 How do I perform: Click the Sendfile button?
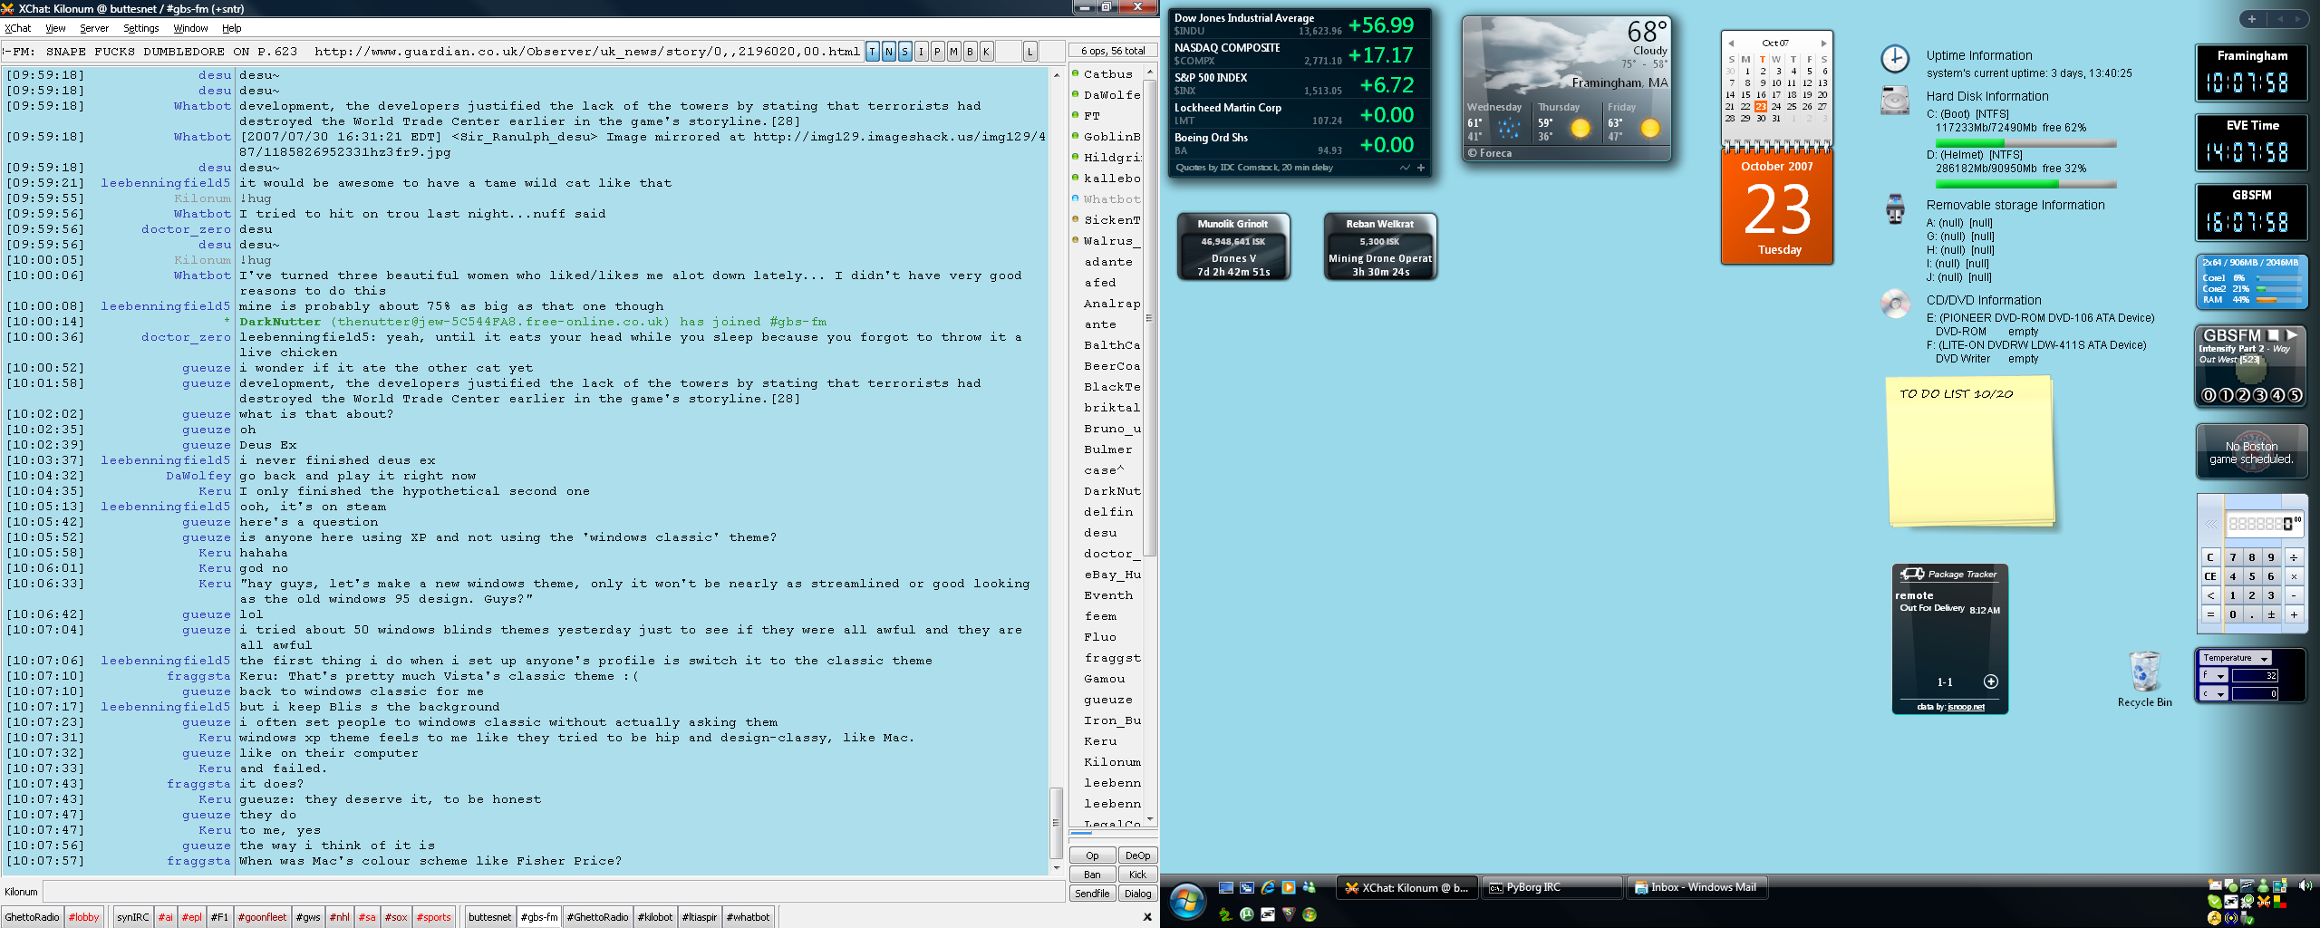pos(1092,894)
